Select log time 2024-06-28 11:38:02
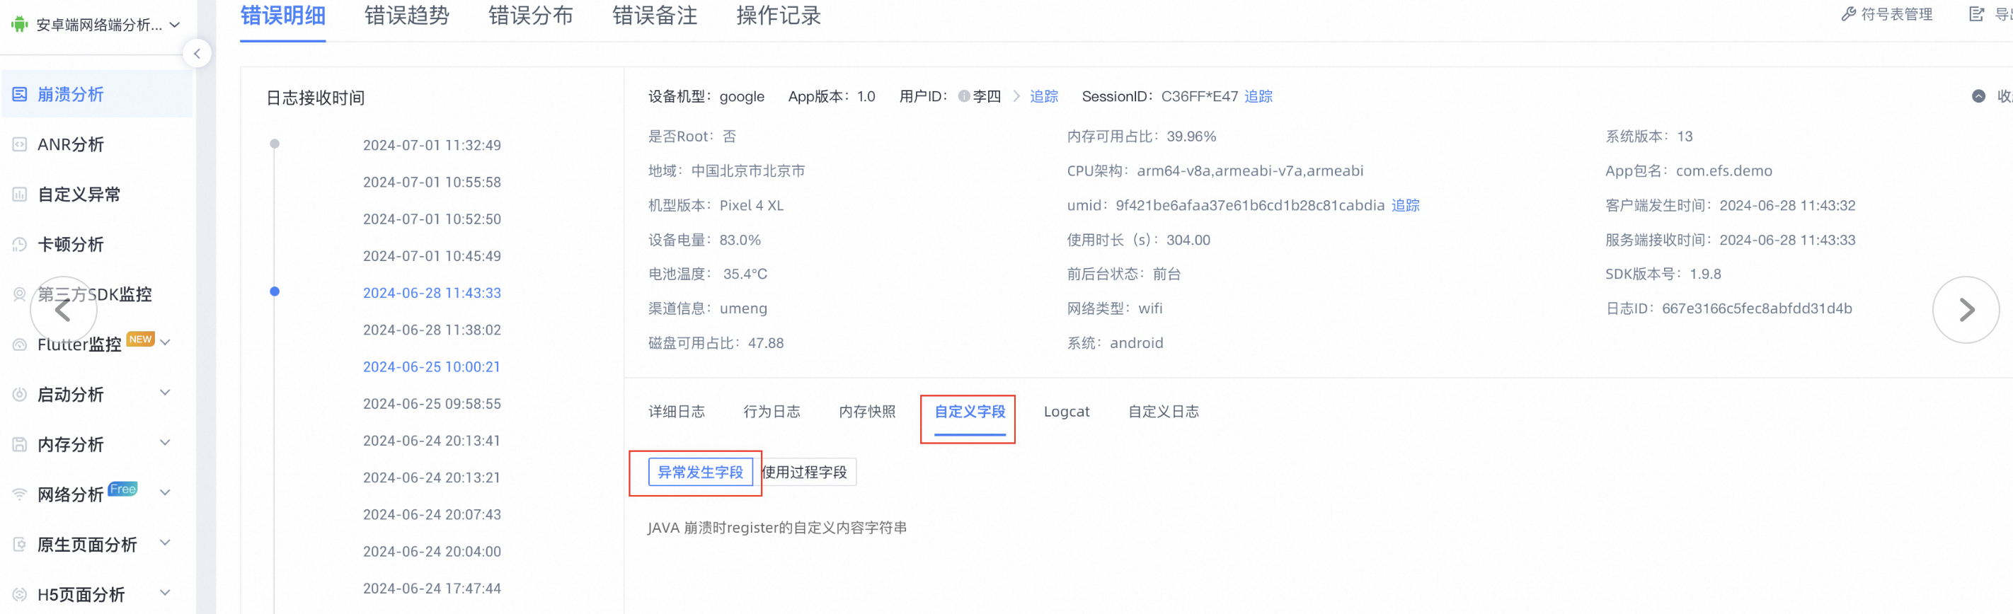 (432, 330)
